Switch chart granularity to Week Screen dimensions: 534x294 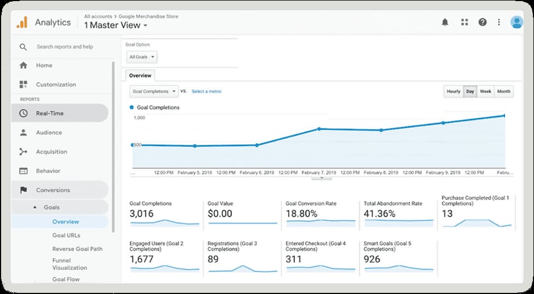pyautogui.click(x=485, y=92)
